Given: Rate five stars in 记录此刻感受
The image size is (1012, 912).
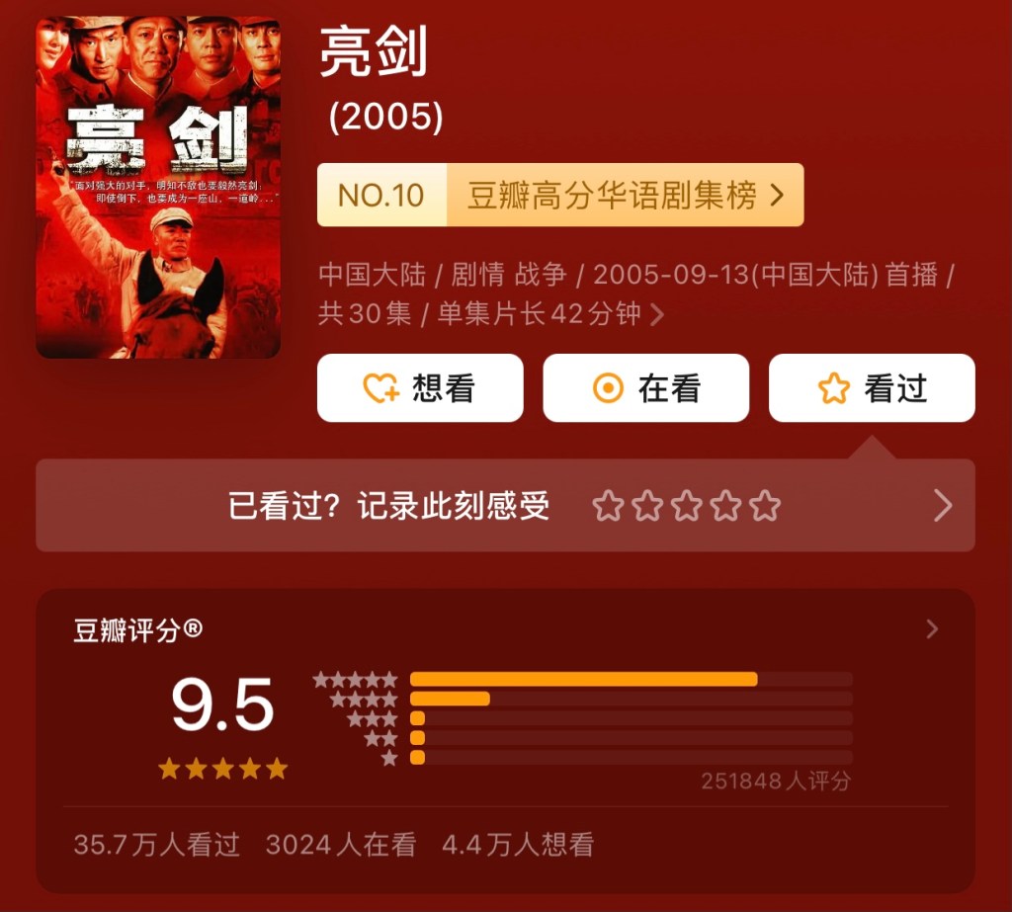Looking at the screenshot, I should [x=766, y=505].
